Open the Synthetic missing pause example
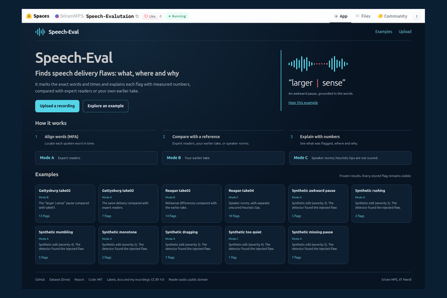 (318, 245)
